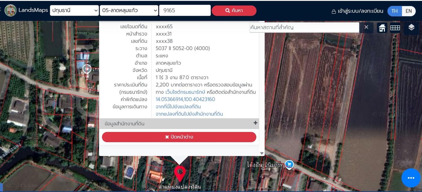Open the map layers icon
The image size is (422, 192).
411,27
